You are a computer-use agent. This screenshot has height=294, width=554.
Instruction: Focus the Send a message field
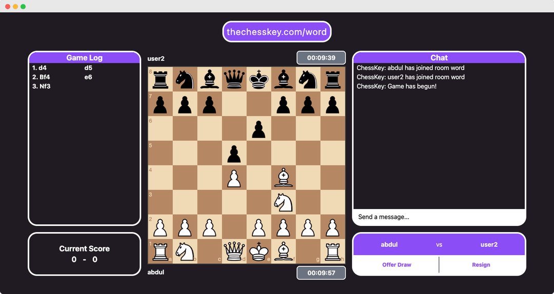(x=439, y=217)
